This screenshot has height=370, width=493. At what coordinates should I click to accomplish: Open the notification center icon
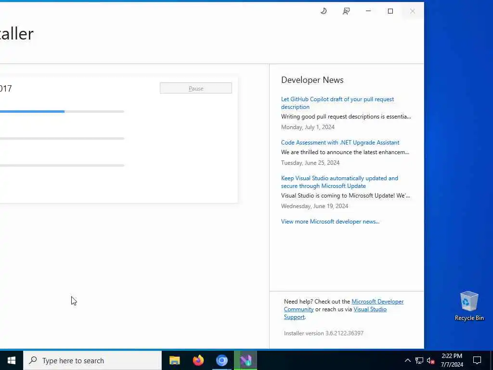[477, 360]
